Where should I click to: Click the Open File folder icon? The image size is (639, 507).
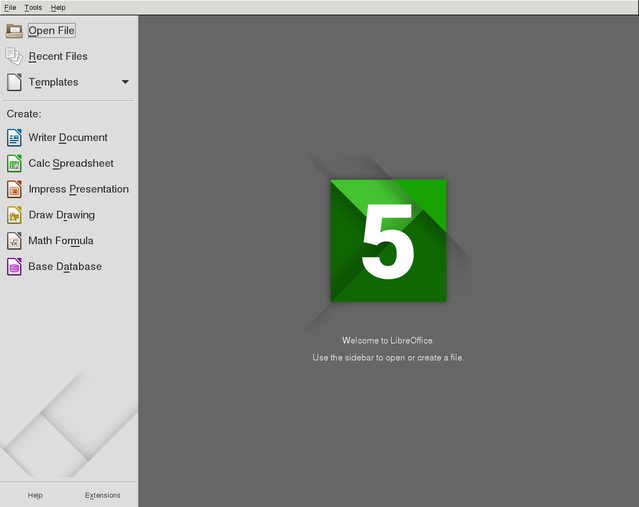coord(14,31)
